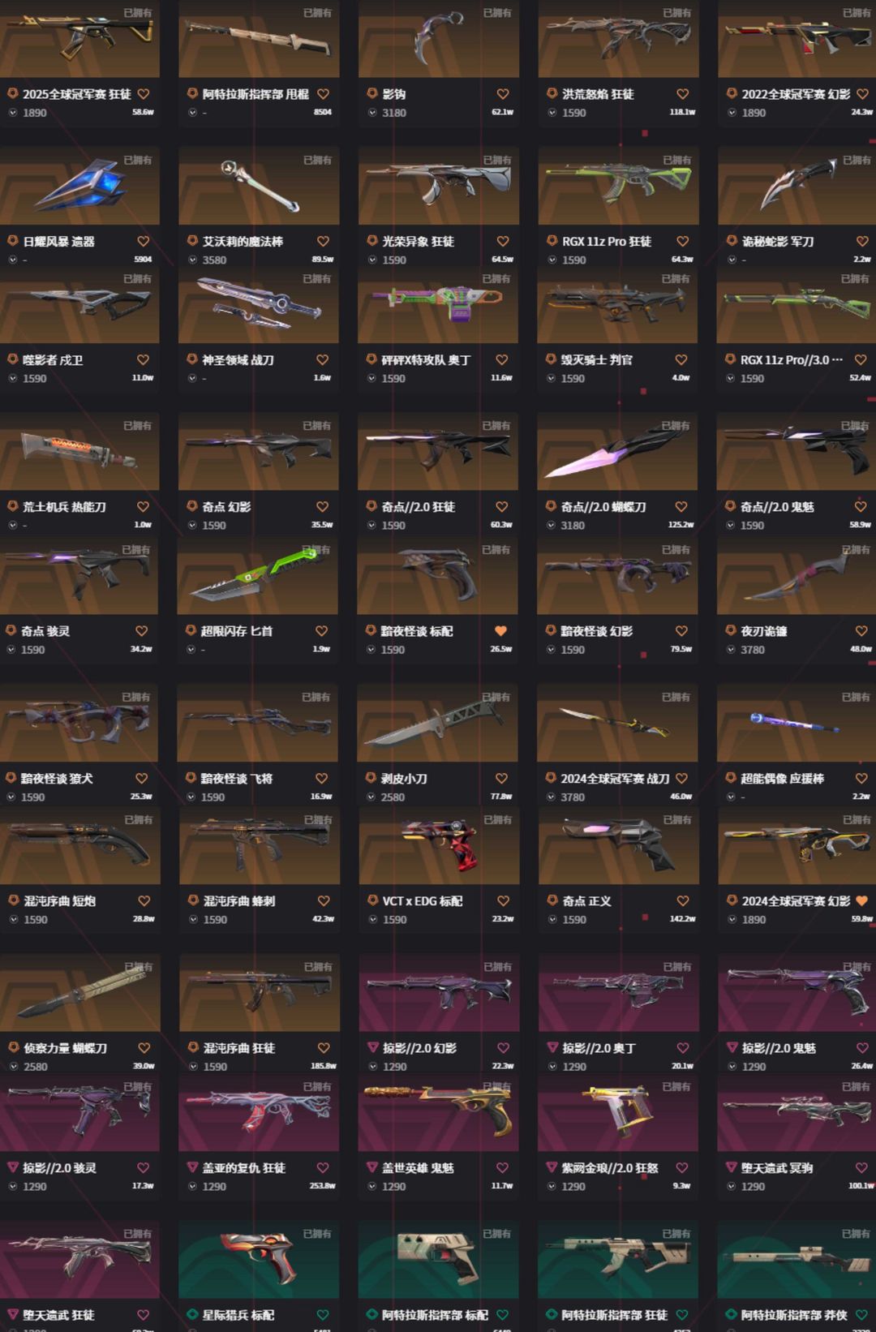Viewport: 876px width, 1332px height.
Task: Click the pink triangle tier icon of 掠影//2.0 幻影
Action: pos(373,1048)
